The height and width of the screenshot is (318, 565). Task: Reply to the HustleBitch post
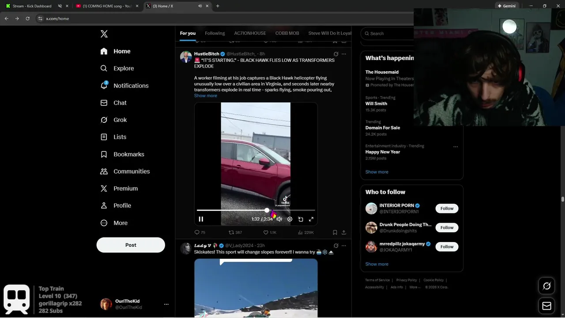(200, 232)
